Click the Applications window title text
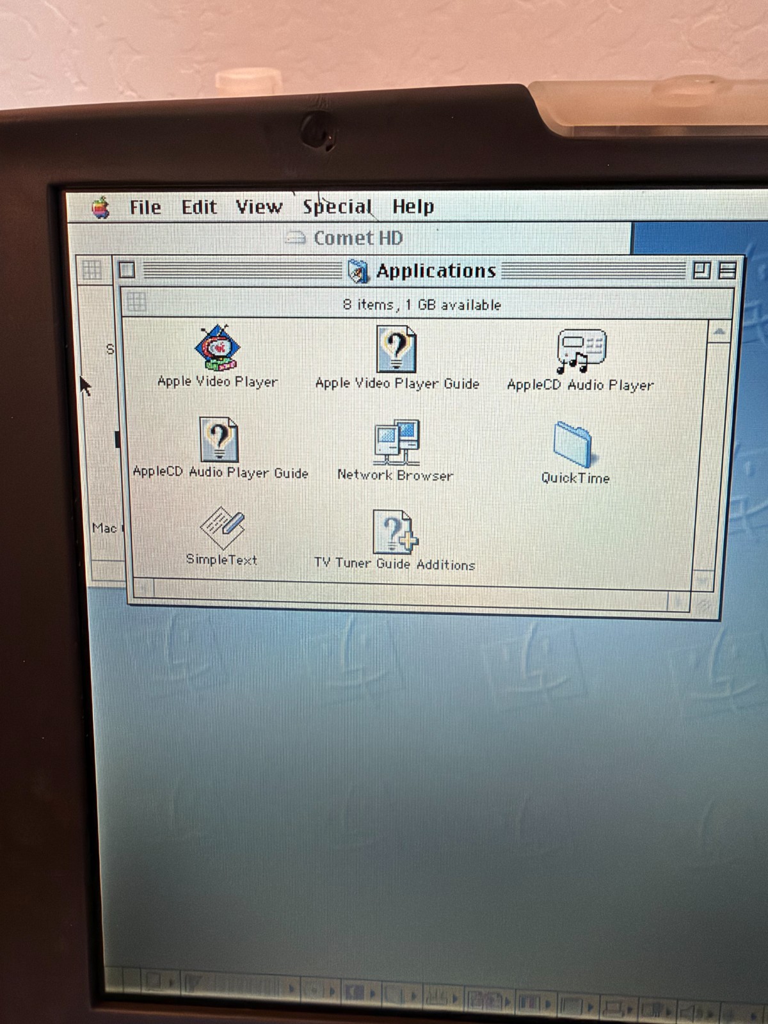This screenshot has width=768, height=1024. tap(436, 271)
